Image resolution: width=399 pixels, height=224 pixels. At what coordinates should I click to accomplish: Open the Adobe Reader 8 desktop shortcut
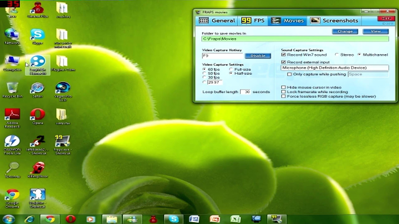click(x=12, y=118)
